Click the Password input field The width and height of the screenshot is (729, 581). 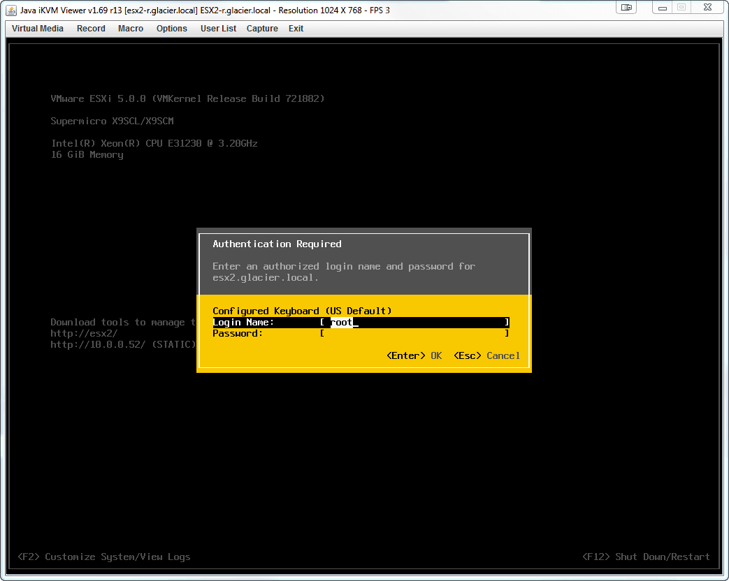coord(414,334)
